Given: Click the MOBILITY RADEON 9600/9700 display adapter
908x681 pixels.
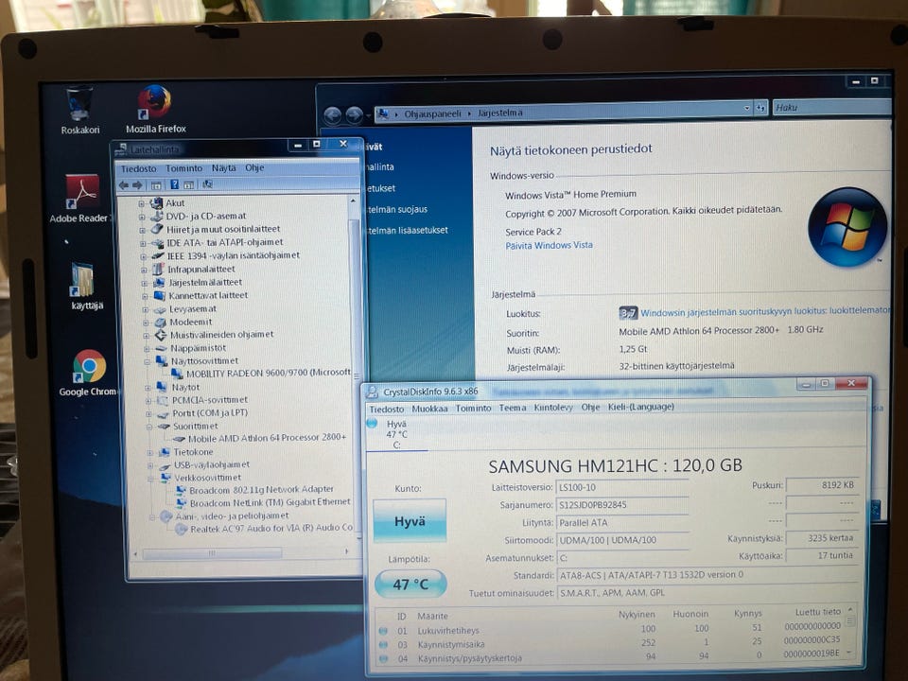Looking at the screenshot, I should tap(261, 373).
